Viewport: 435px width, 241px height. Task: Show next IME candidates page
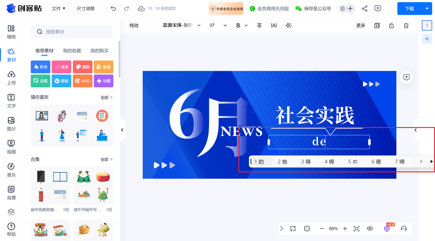coord(431,161)
